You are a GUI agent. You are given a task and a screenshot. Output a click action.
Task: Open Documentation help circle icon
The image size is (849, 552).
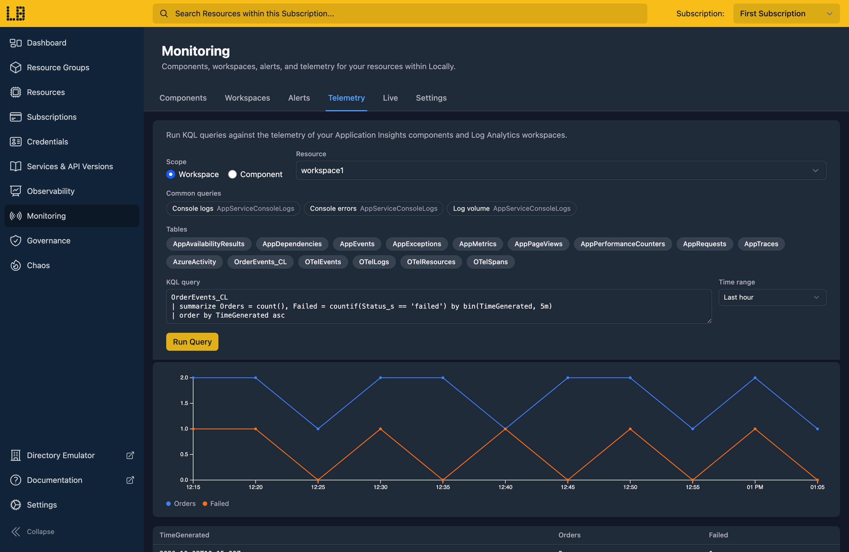pos(15,480)
